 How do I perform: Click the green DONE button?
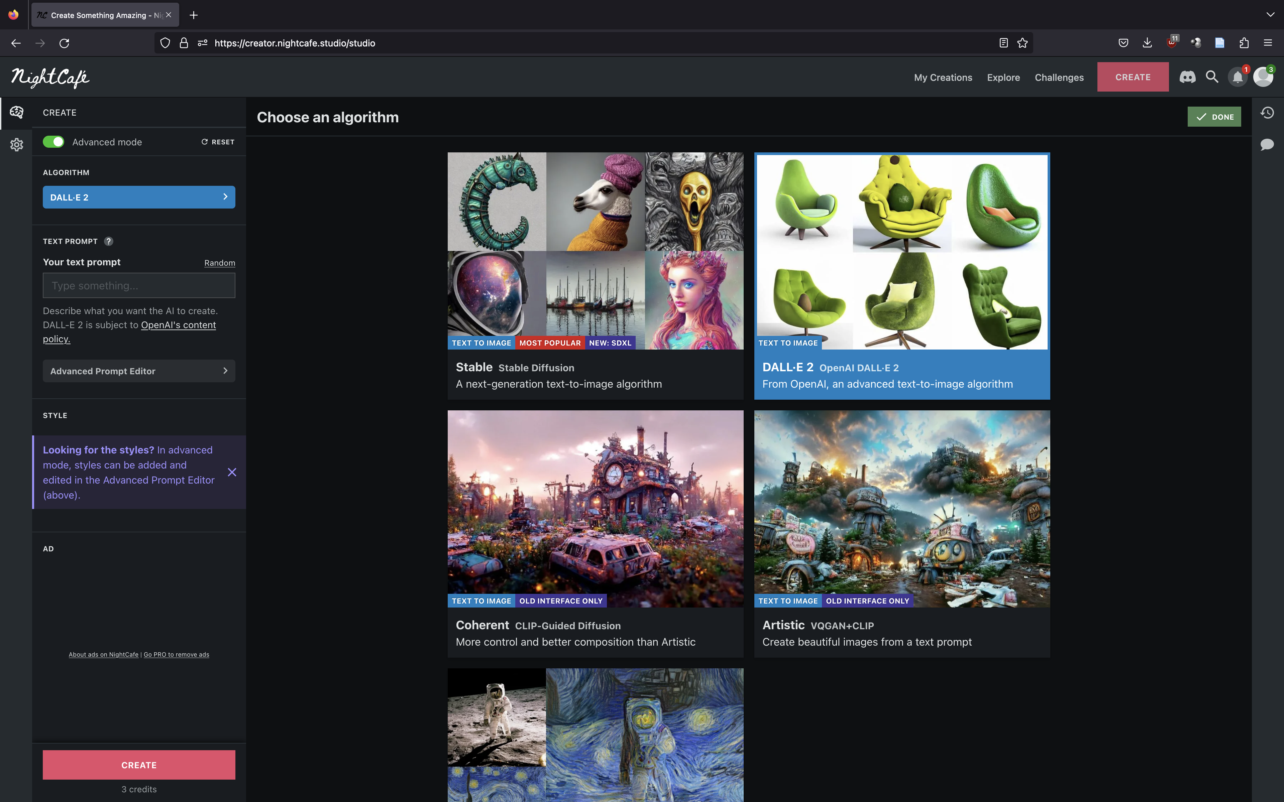pyautogui.click(x=1214, y=117)
